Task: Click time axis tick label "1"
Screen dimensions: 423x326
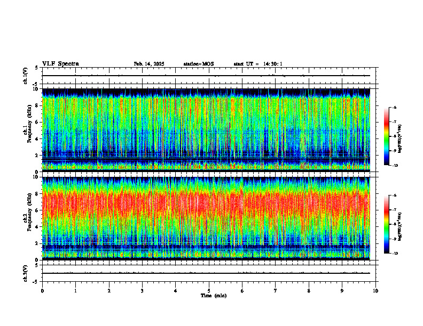Action: click(75, 291)
